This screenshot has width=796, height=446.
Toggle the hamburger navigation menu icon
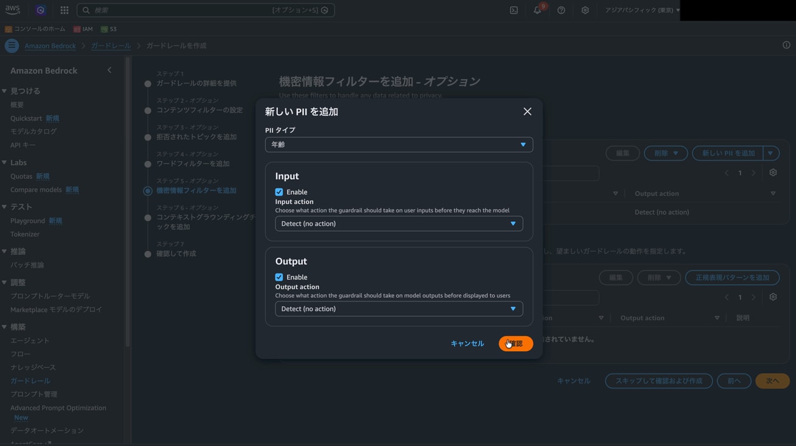point(12,46)
